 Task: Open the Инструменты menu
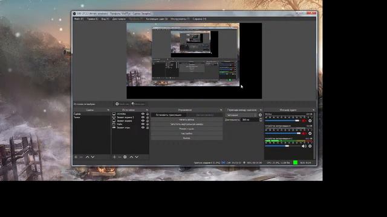click(180, 19)
